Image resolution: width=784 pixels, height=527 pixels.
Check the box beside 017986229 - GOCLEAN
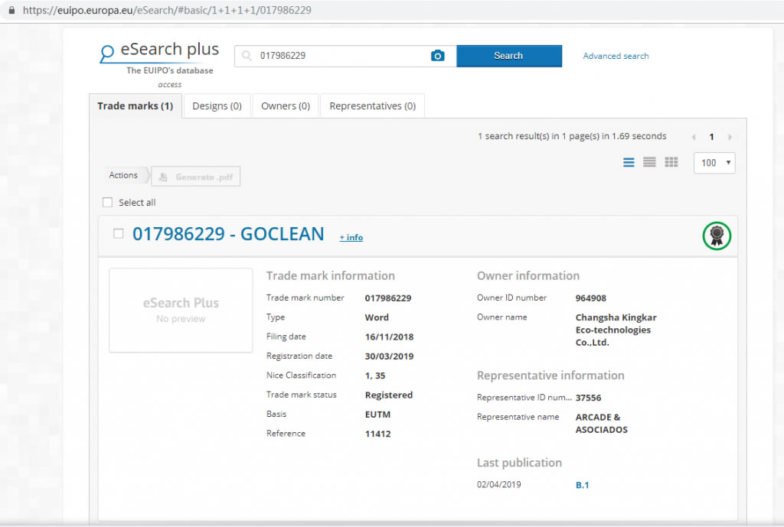pos(119,234)
